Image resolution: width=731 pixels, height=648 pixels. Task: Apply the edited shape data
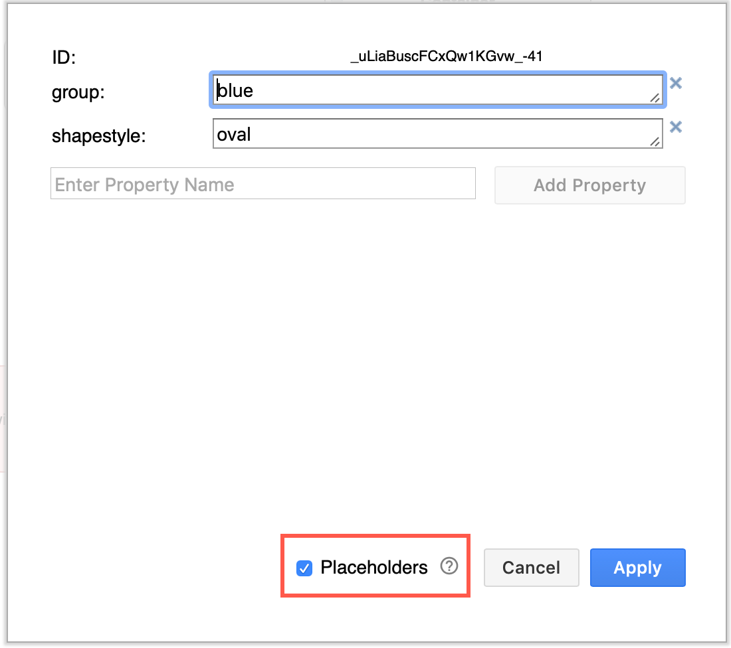pyautogui.click(x=637, y=567)
